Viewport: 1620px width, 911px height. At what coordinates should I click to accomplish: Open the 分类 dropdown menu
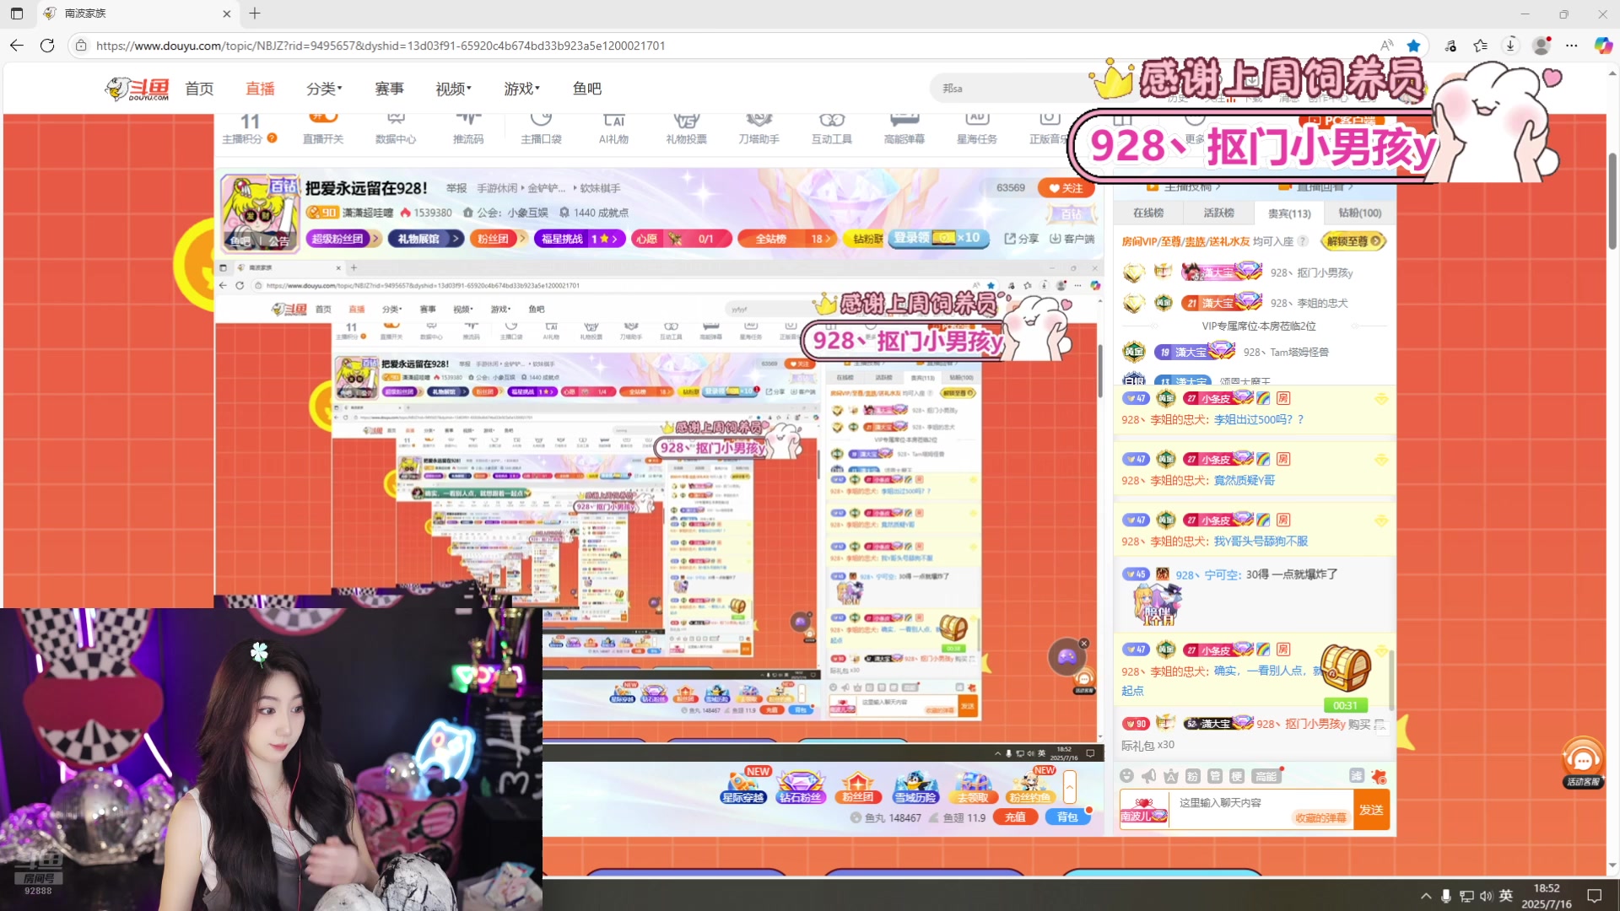click(325, 89)
